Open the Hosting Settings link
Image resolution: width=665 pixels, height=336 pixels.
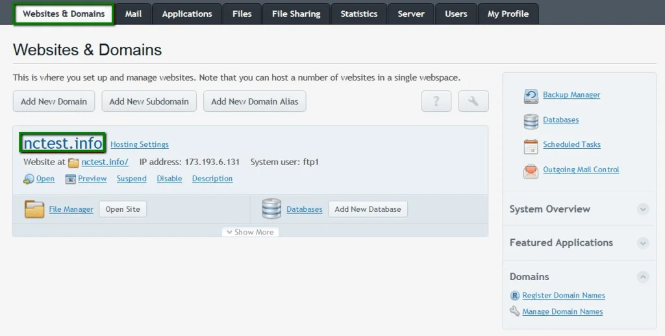tap(139, 144)
